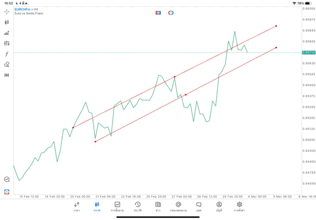The image size is (316, 220).
Task: Switch to the การซื้อขาย (Trade) tab
Action: click(x=117, y=207)
